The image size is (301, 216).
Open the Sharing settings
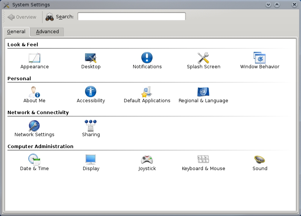click(91, 126)
